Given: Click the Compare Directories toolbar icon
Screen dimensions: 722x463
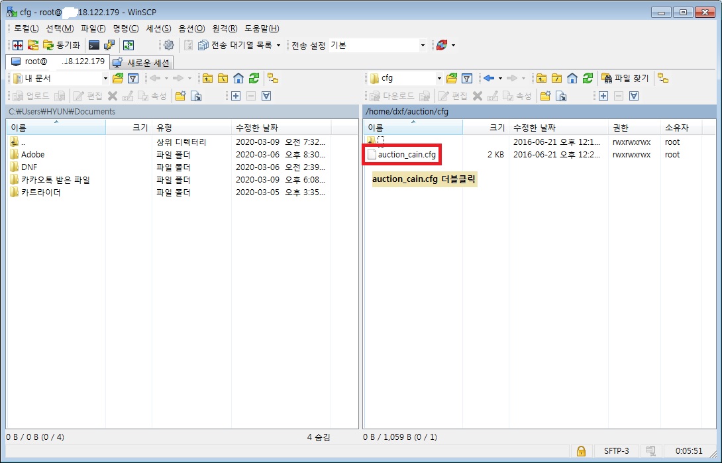Looking at the screenshot, I should tap(17, 45).
